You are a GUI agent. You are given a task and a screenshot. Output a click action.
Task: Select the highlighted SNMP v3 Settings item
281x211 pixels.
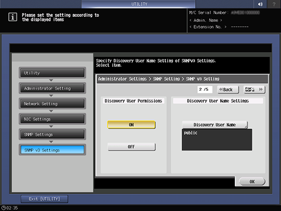click(x=52, y=150)
